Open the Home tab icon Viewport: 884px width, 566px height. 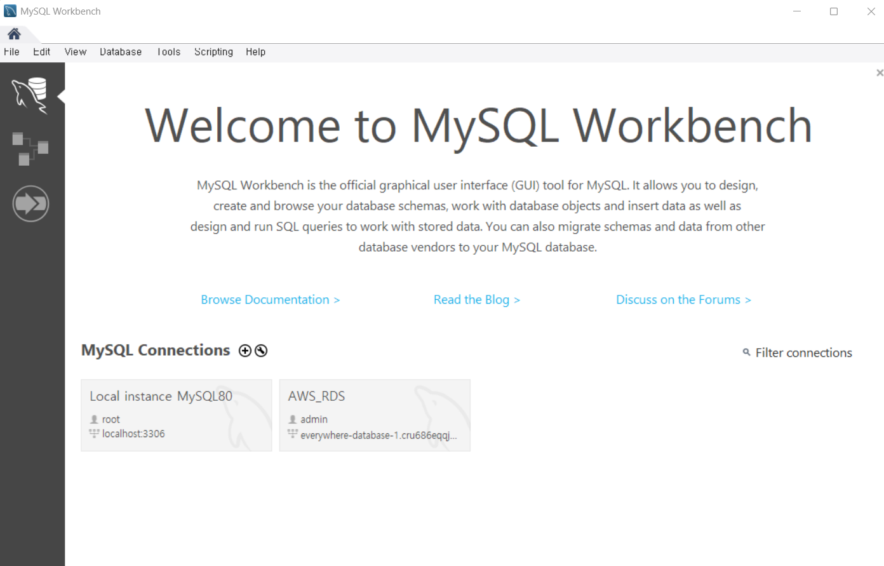[x=14, y=34]
